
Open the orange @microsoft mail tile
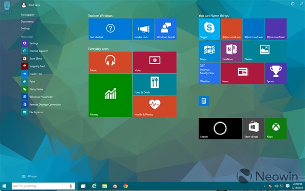(x=231, y=29)
